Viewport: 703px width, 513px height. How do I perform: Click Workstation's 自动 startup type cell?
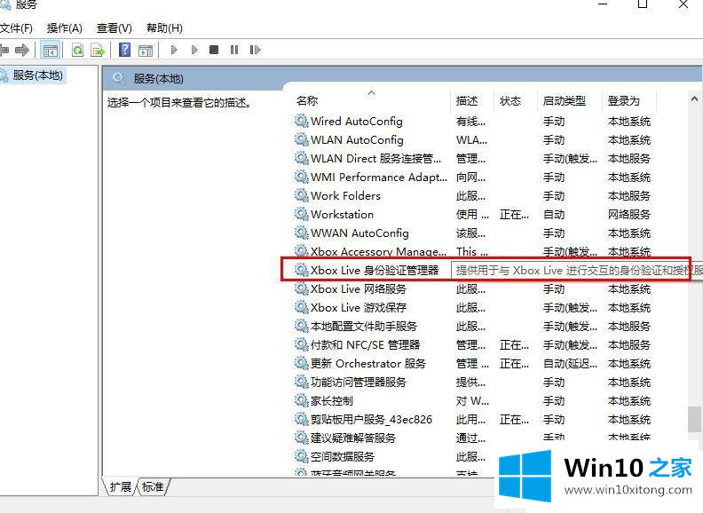pyautogui.click(x=554, y=215)
